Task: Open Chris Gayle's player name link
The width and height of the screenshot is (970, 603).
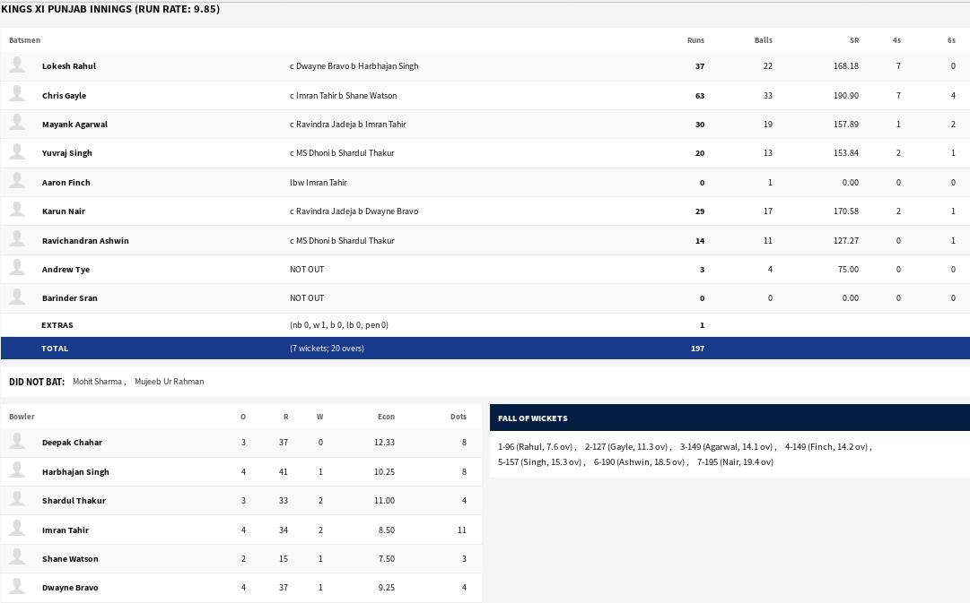Action: click(64, 96)
